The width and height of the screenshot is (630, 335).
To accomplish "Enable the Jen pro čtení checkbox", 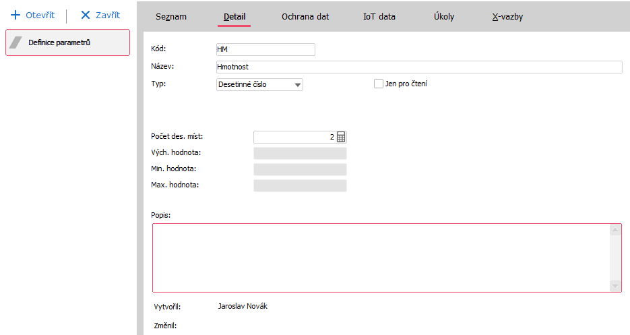I will pos(378,84).
